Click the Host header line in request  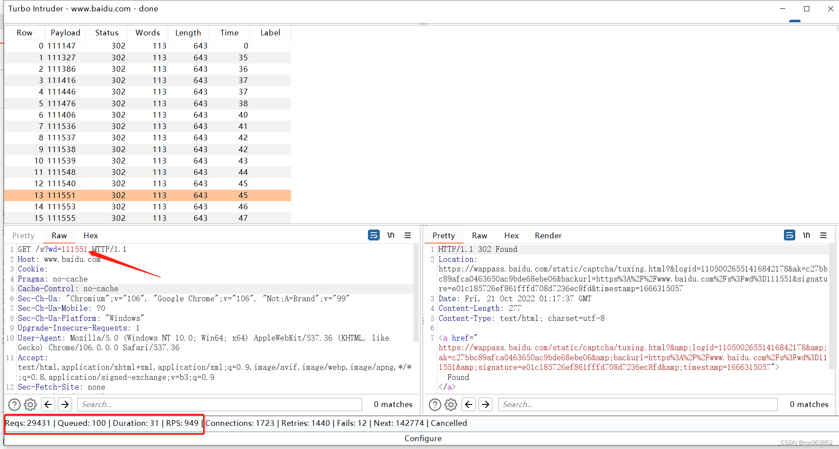click(59, 259)
